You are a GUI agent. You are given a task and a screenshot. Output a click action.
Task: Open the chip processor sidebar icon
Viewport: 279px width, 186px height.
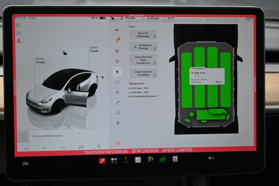117,61
